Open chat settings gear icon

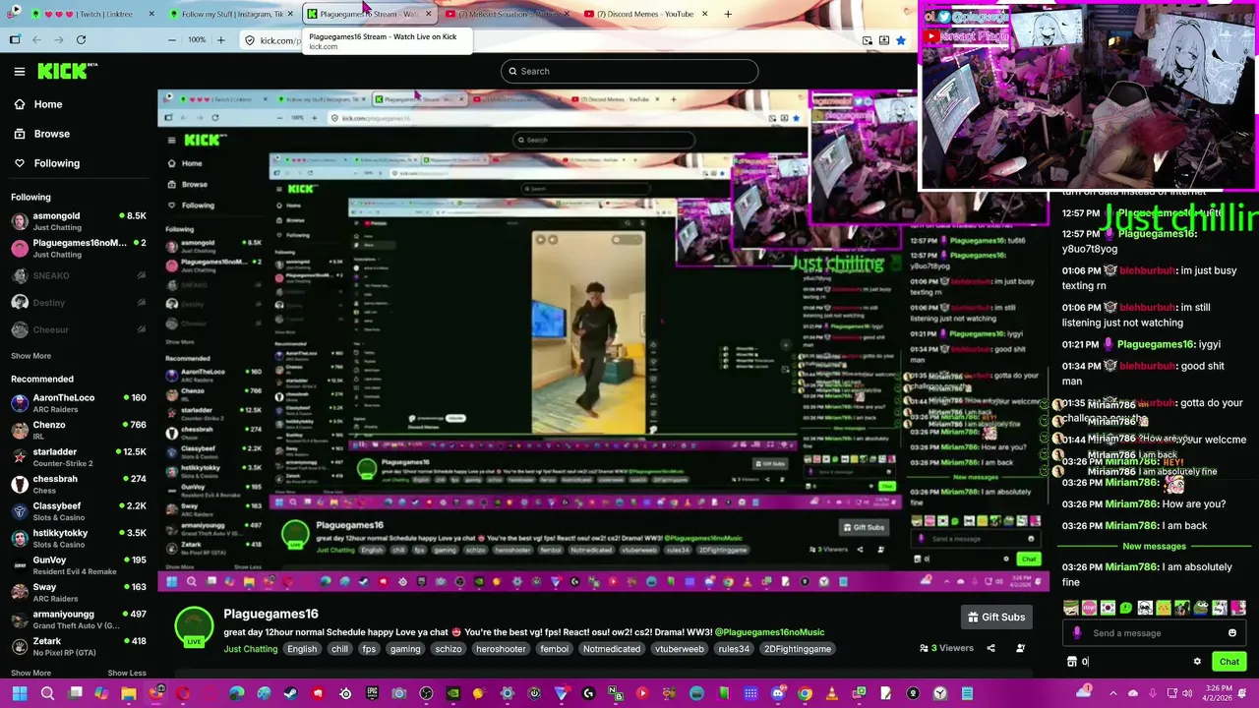click(1197, 662)
